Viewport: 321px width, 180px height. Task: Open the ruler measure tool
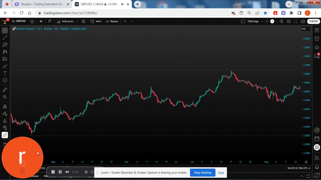tap(5, 90)
